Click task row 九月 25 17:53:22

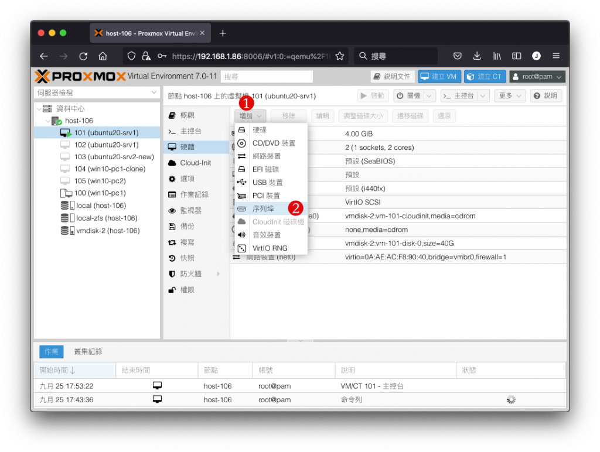[x=299, y=386]
